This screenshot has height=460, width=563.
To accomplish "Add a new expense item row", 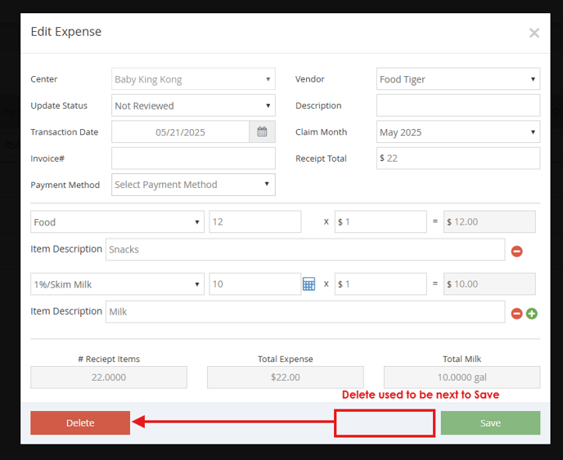I will (531, 313).
